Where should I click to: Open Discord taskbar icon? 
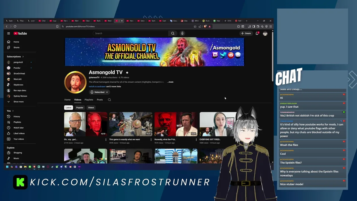[x=61, y=167]
